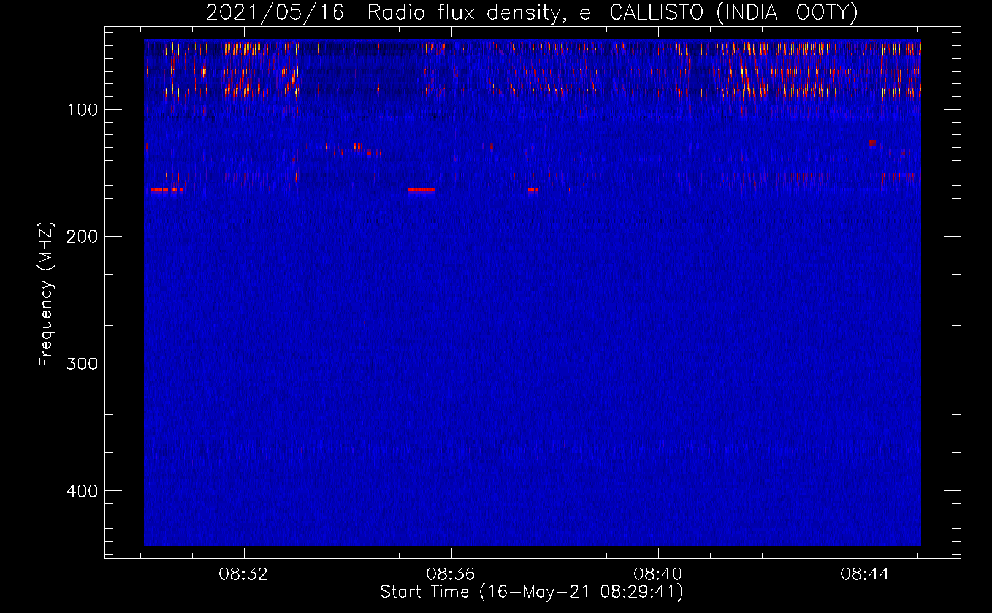Click the 300 frequency tick label
The image size is (992, 613).
[83, 364]
